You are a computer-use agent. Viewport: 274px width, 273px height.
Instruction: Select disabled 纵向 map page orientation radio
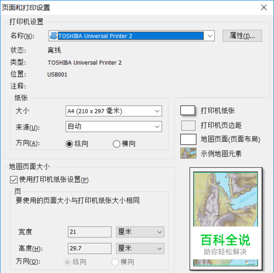67,262
